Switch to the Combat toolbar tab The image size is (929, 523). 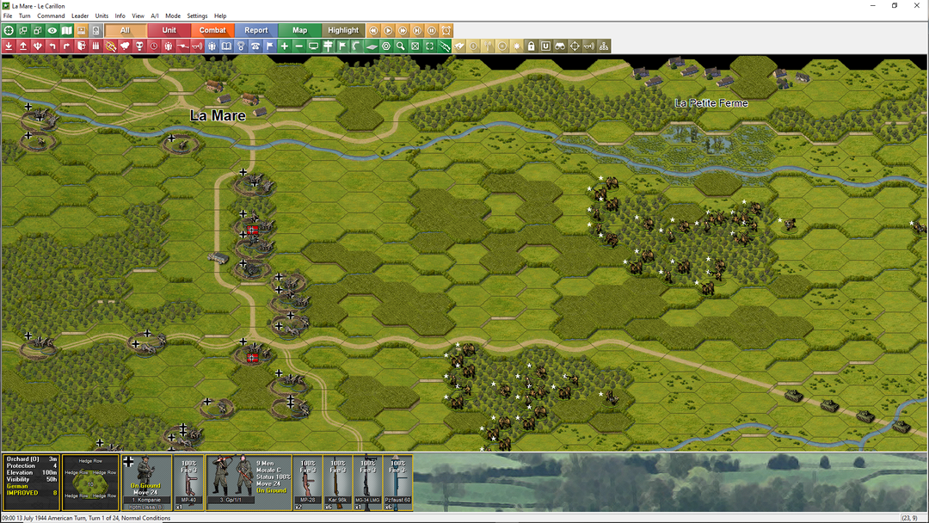pos(212,30)
